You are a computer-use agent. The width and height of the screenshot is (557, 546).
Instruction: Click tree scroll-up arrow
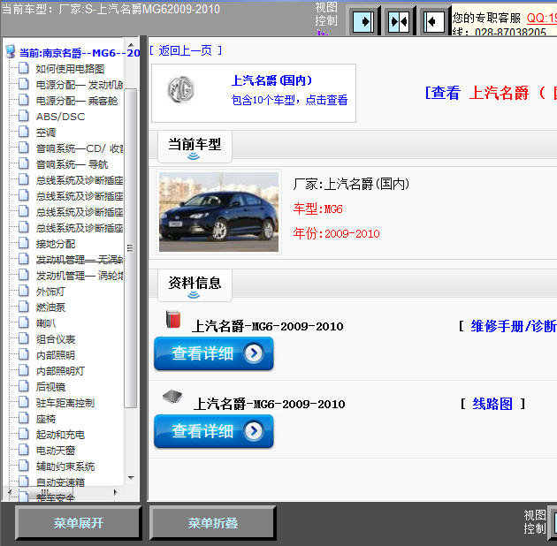(x=131, y=45)
